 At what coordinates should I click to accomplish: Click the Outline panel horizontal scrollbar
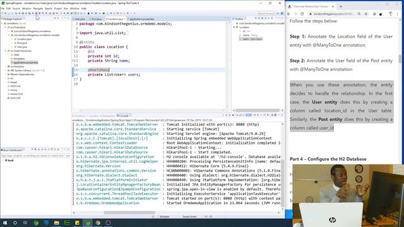coord(258,110)
